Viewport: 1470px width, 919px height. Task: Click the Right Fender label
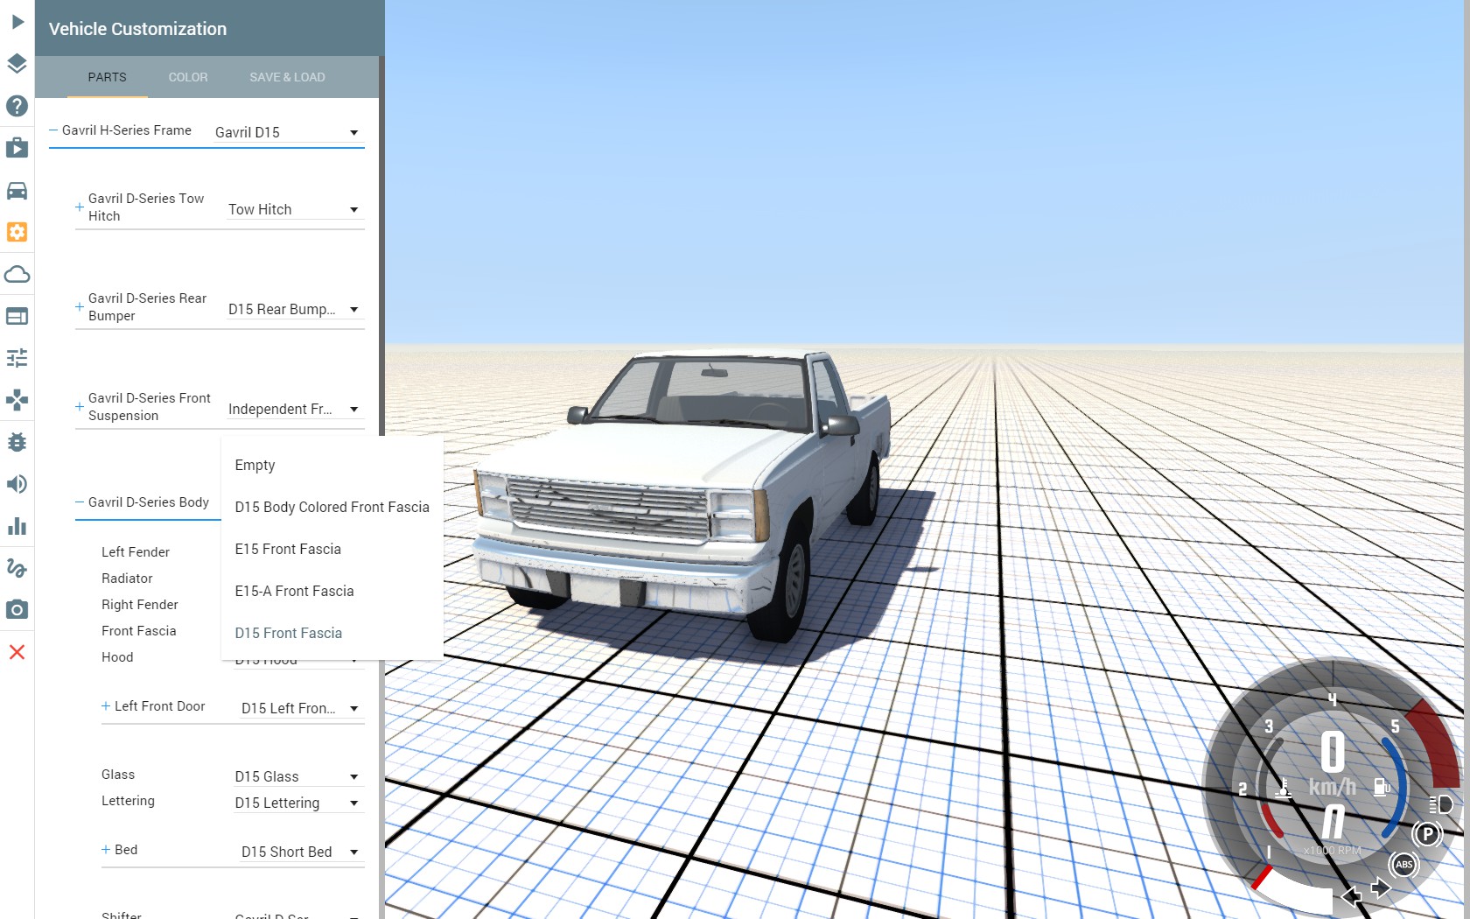click(x=140, y=605)
